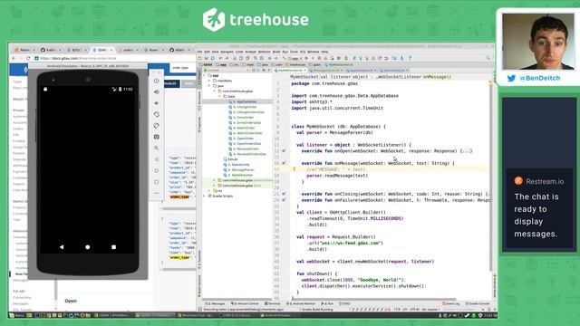The height and width of the screenshot is (326, 580).
Task: Collapse the java folder
Action: pos(209,86)
